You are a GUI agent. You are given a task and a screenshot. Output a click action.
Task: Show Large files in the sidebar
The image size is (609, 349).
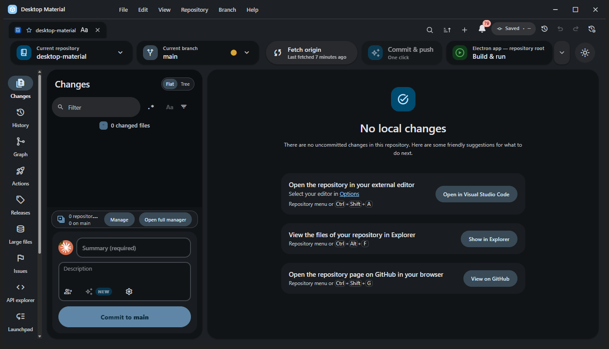20,235
